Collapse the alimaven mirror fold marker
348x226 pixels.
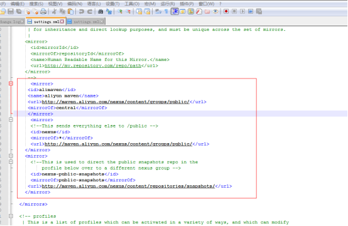[11, 83]
